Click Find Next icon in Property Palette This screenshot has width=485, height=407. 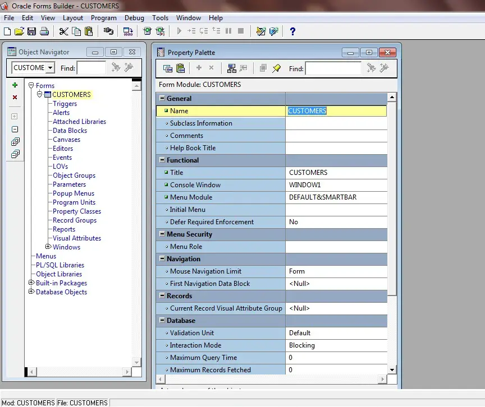tap(371, 68)
